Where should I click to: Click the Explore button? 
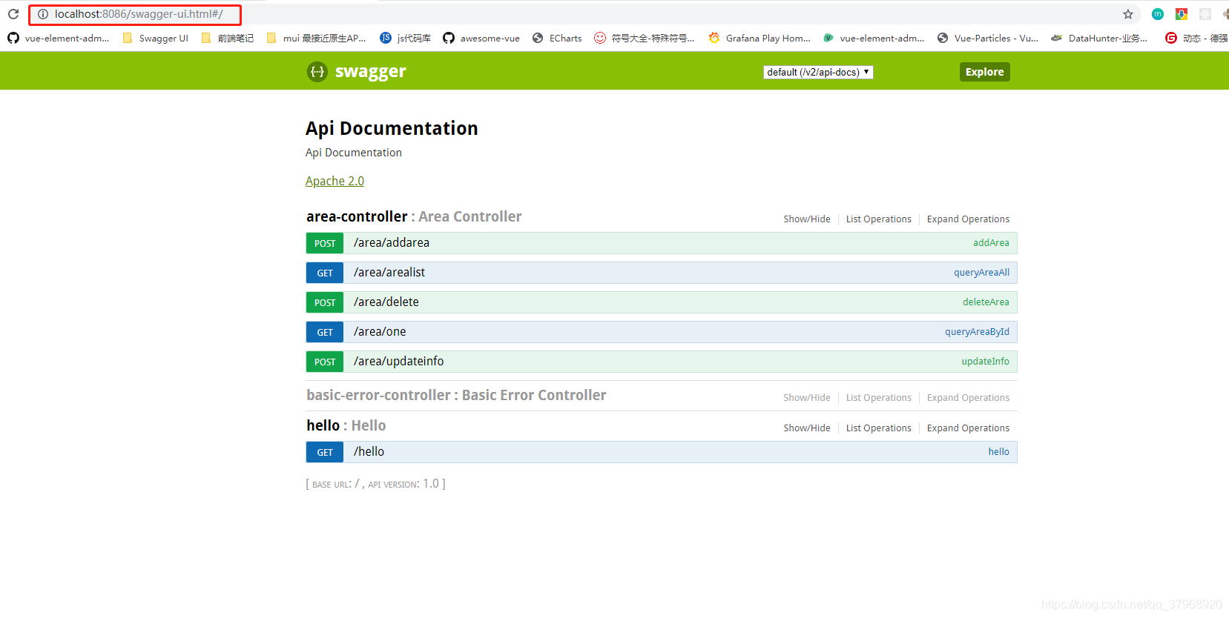tap(984, 72)
